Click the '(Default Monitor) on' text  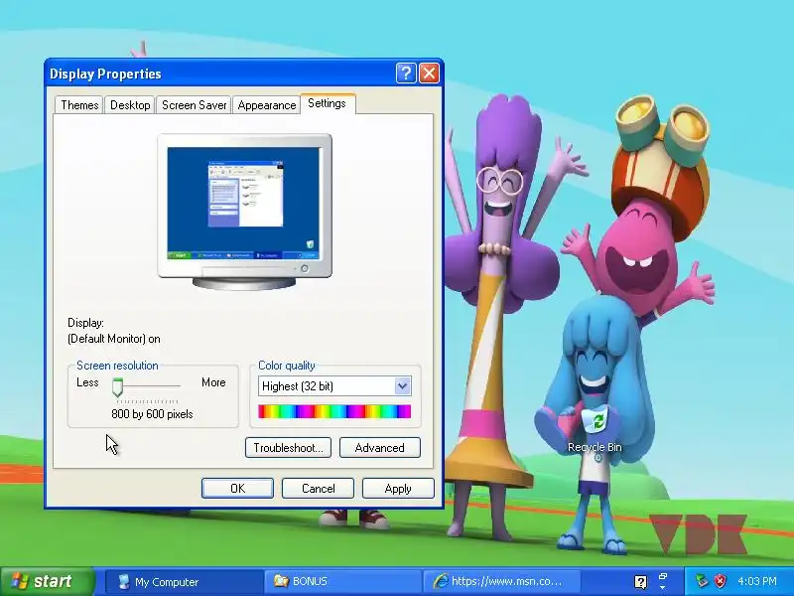coord(114,339)
